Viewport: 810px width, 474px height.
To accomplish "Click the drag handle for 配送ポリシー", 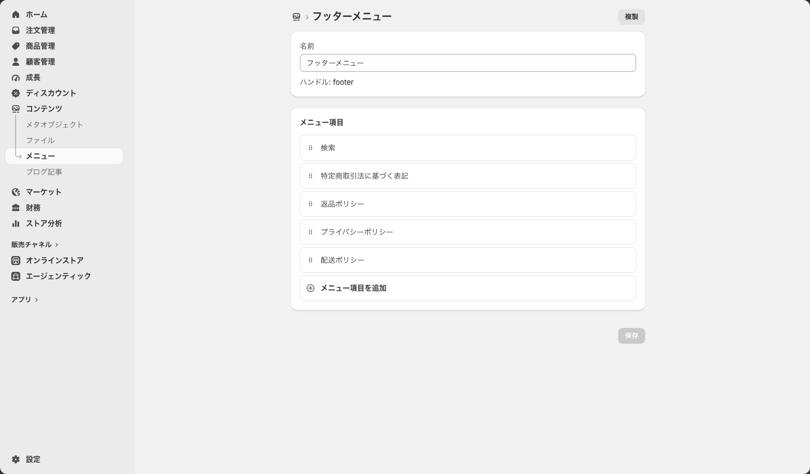I will (x=310, y=260).
